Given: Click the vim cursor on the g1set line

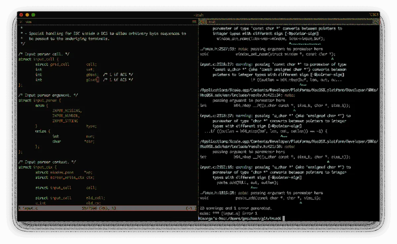Looking at the screenshot, I should click(x=98, y=80).
